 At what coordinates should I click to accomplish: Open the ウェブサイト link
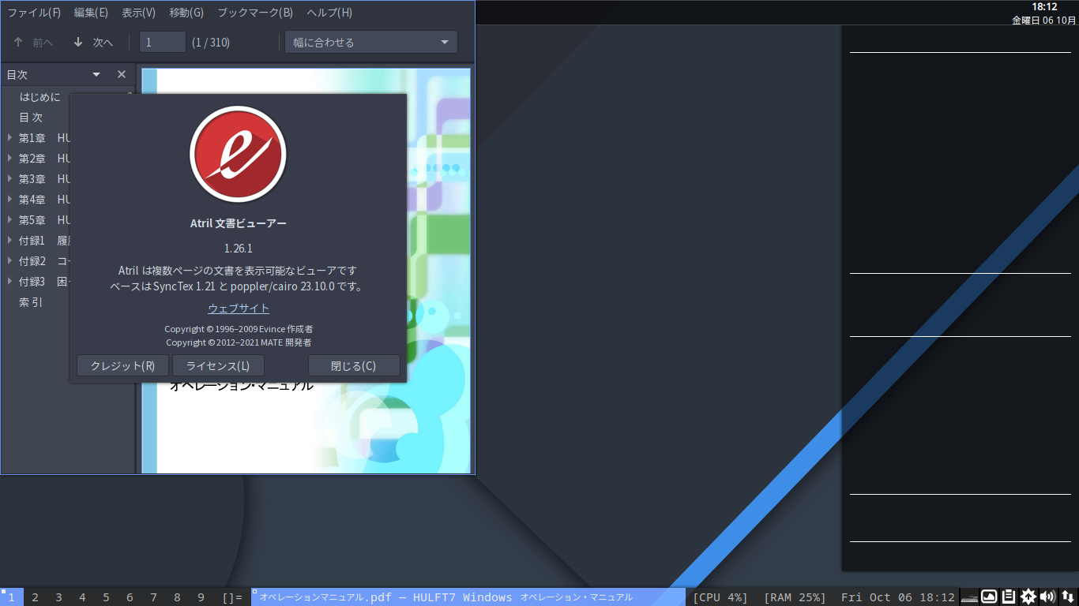(x=239, y=309)
